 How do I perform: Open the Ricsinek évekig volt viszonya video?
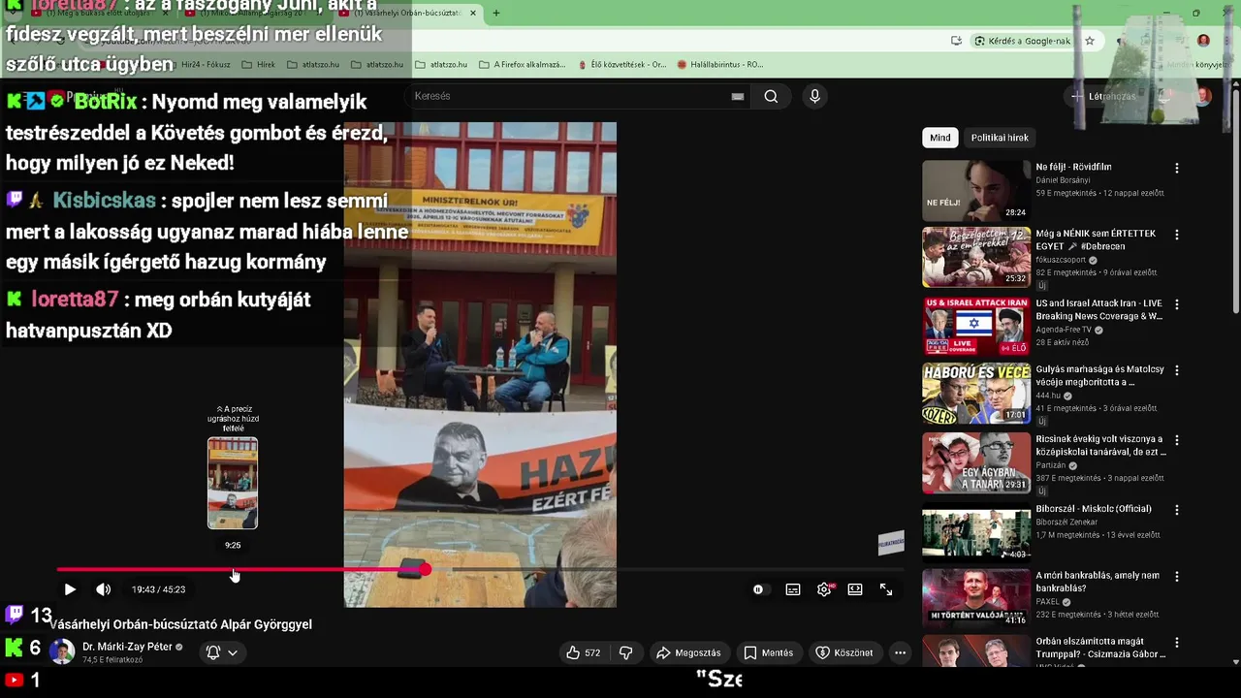point(1100,444)
